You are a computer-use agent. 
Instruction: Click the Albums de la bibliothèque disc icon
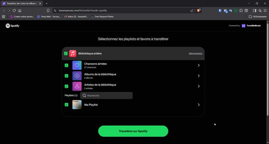tap(77, 76)
